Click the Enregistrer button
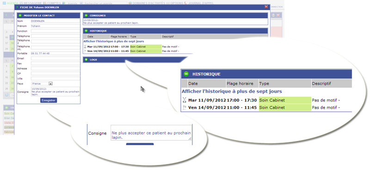 [49, 100]
